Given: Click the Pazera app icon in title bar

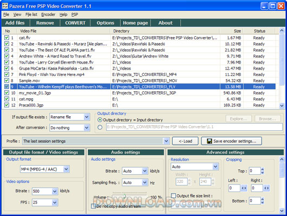Looking at the screenshot, I should pos(5,6).
